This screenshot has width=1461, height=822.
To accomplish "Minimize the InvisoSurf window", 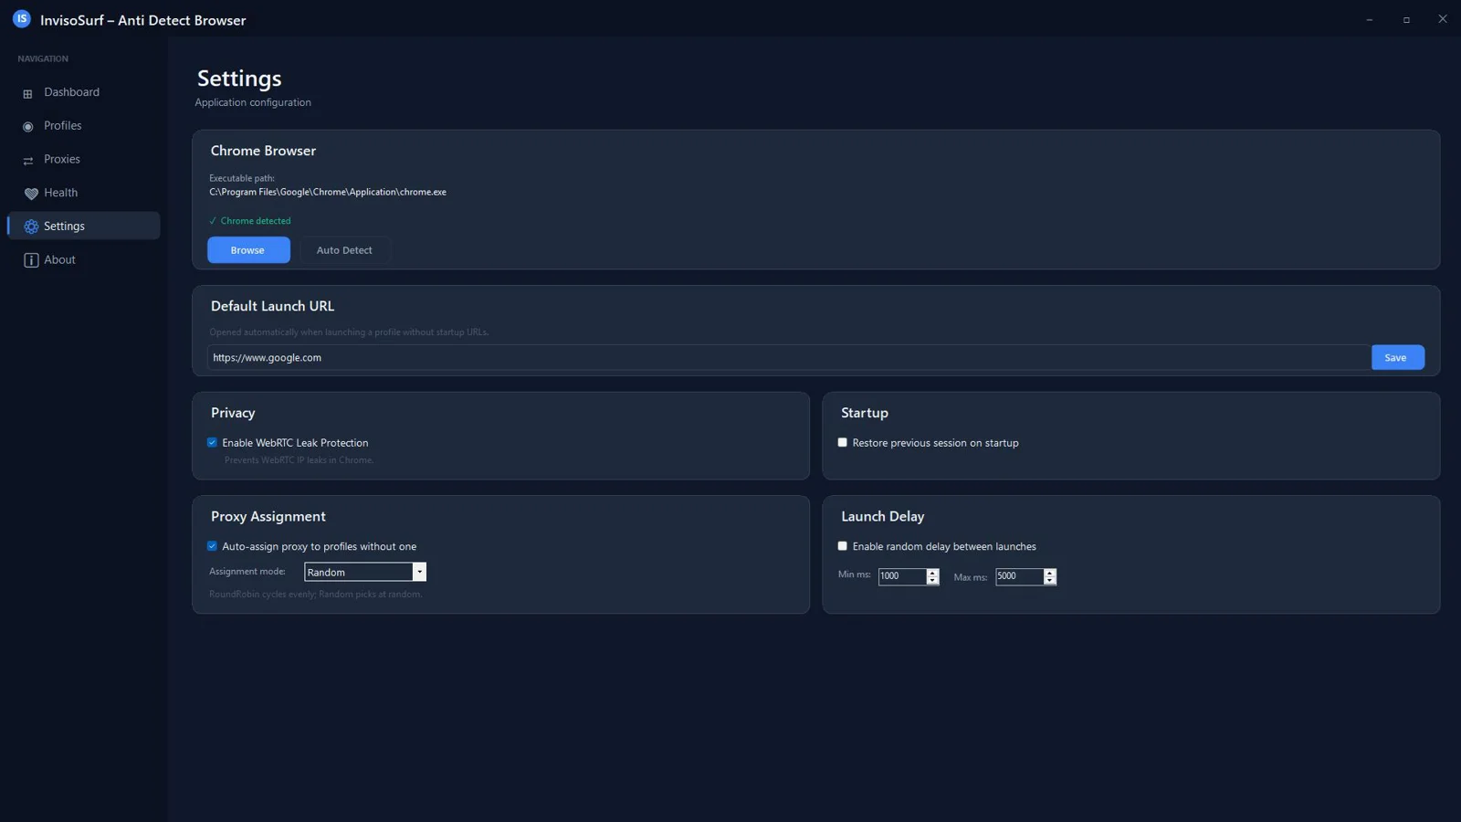I will coord(1370,19).
